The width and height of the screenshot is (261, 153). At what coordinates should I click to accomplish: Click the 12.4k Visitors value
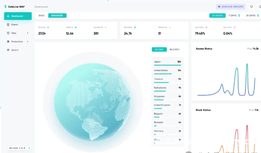pos(69,33)
